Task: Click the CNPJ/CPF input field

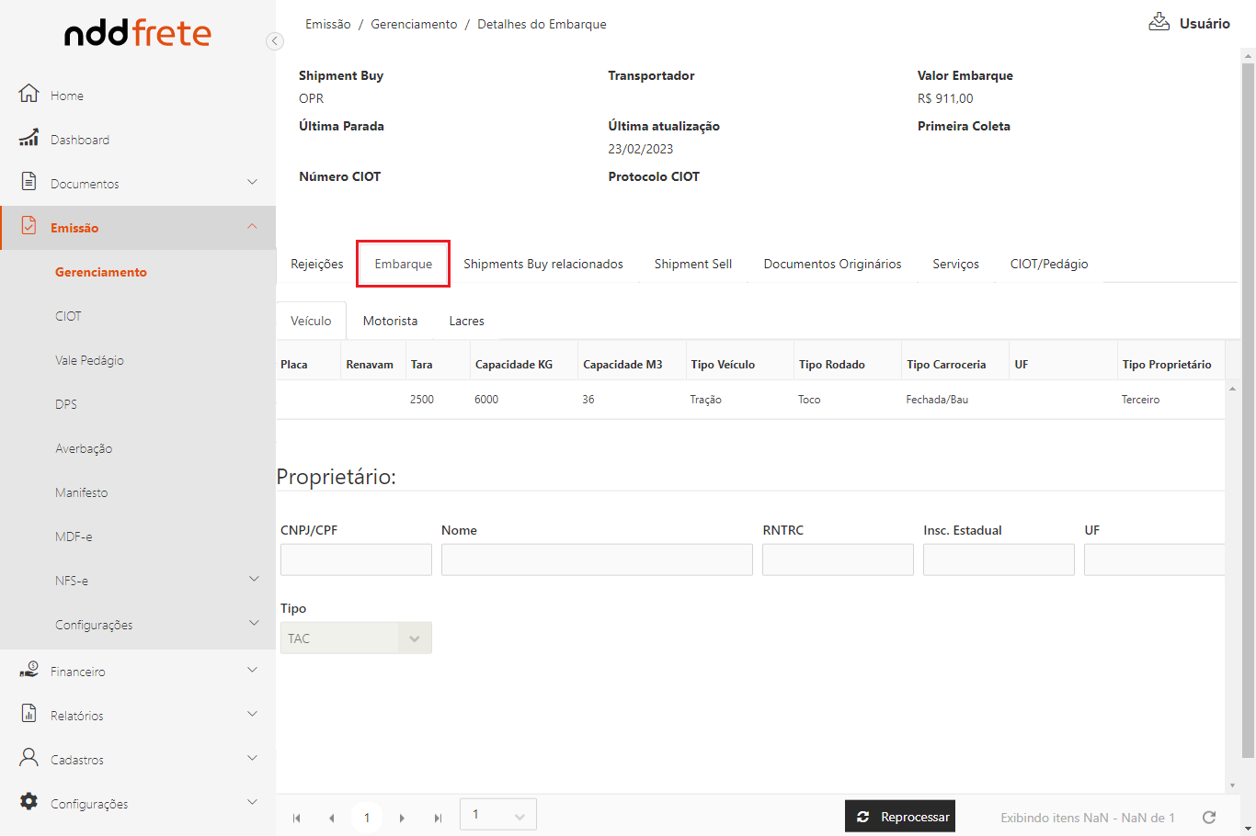Action: 356,559
